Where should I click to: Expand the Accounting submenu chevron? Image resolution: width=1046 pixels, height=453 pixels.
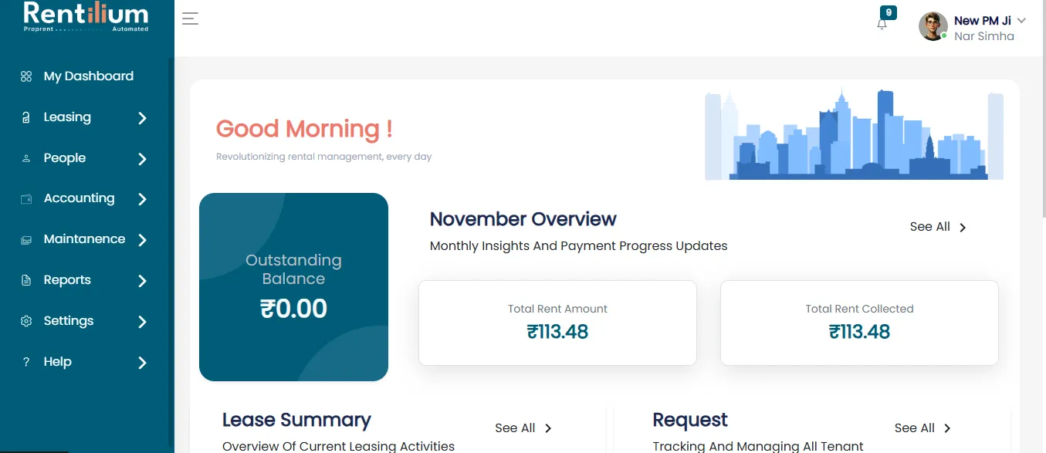pyautogui.click(x=142, y=199)
